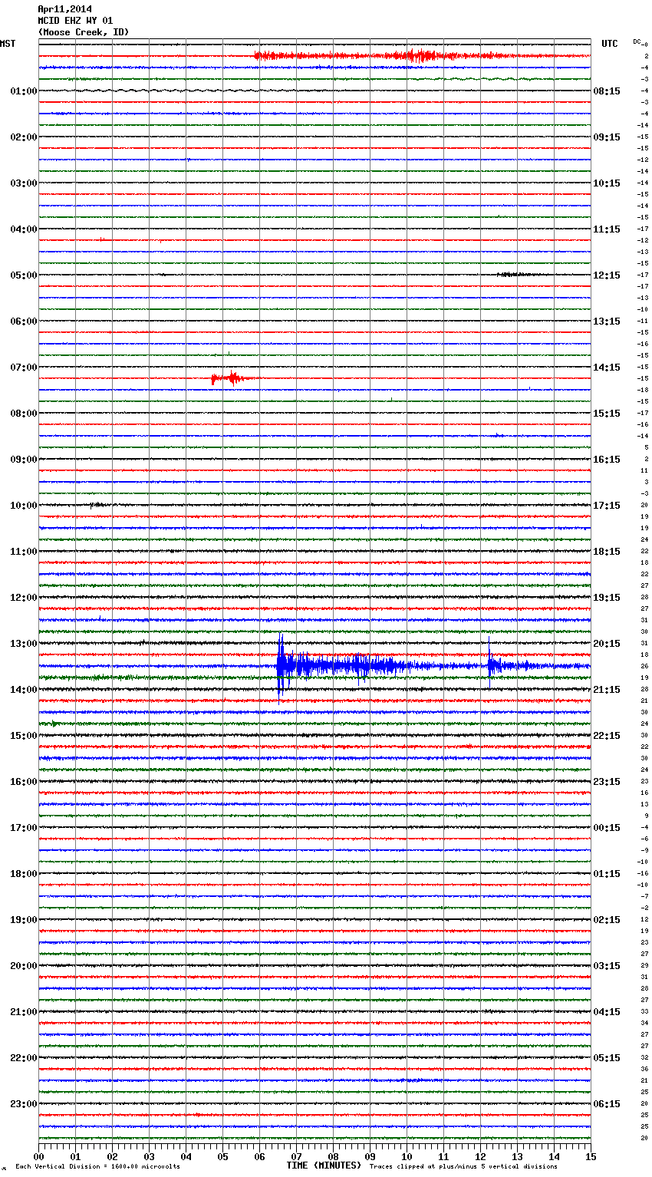Select the 09:15 UTC time label

[607, 137]
